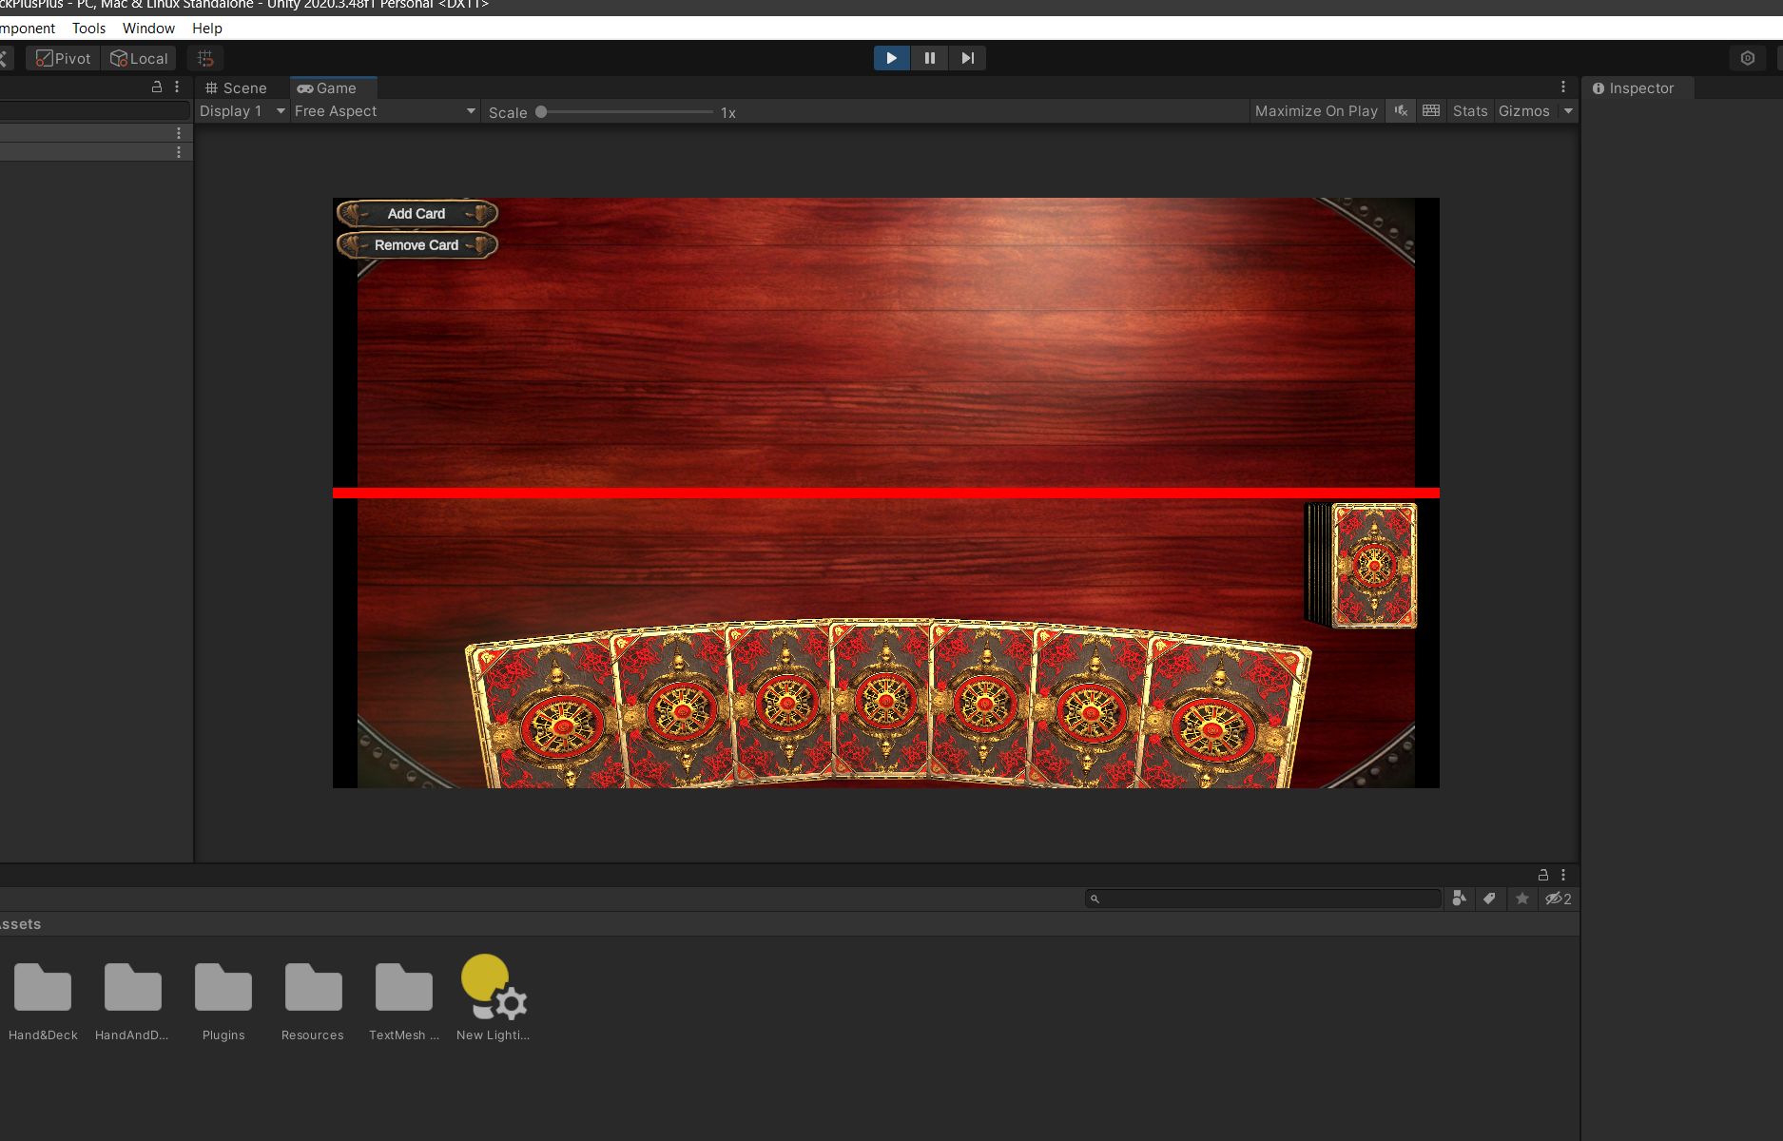Pause the game with Pause button

point(929,58)
